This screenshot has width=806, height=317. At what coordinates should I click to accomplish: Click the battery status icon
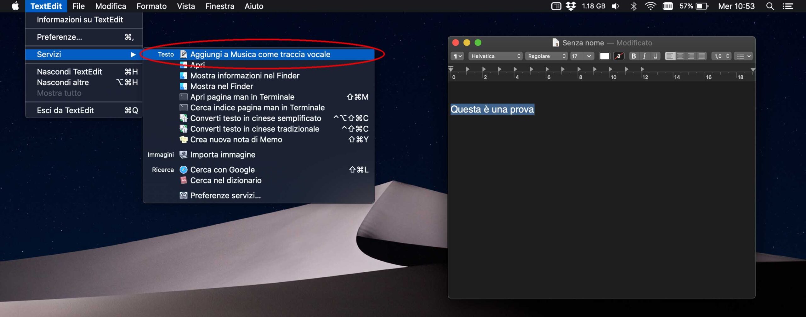702,6
